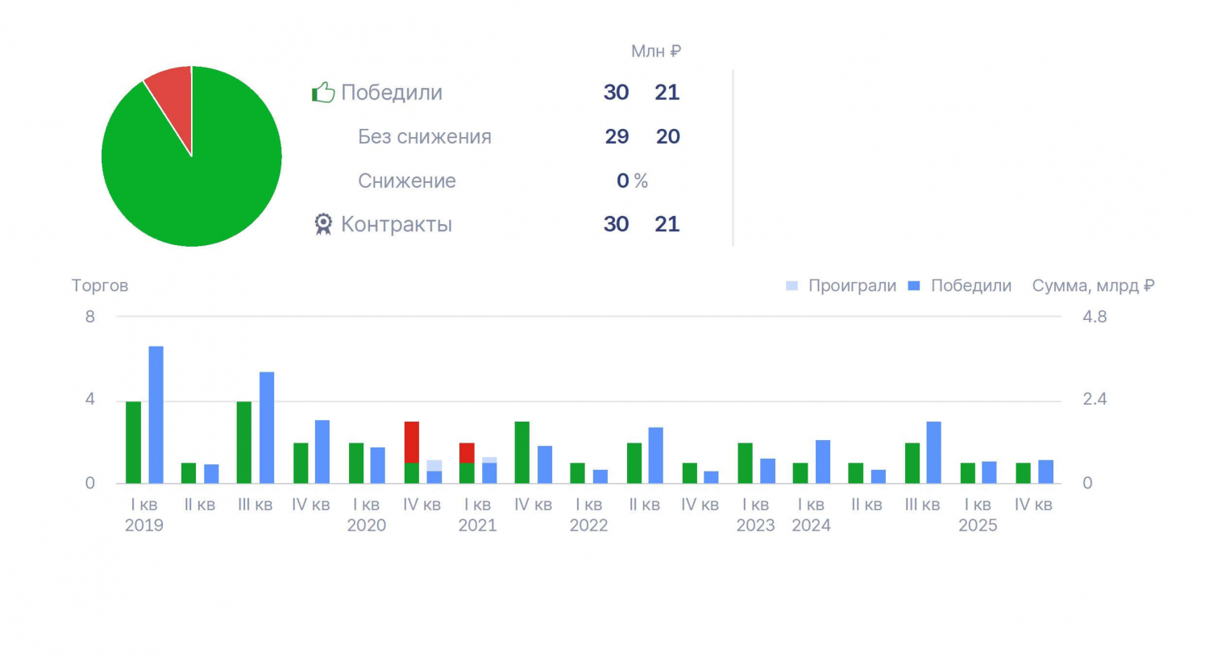Screen dimensions: 1209x657
Task: Click the award ribbon icon beside Контракты
Action: (x=323, y=224)
